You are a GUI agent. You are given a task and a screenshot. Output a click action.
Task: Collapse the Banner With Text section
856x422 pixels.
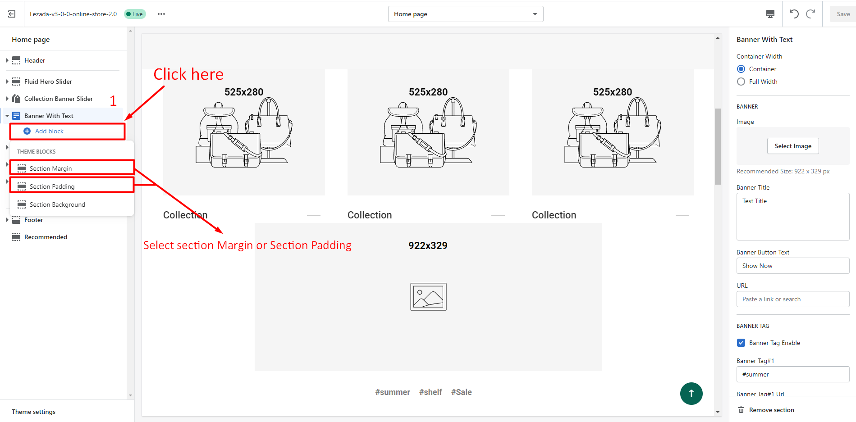coord(7,115)
